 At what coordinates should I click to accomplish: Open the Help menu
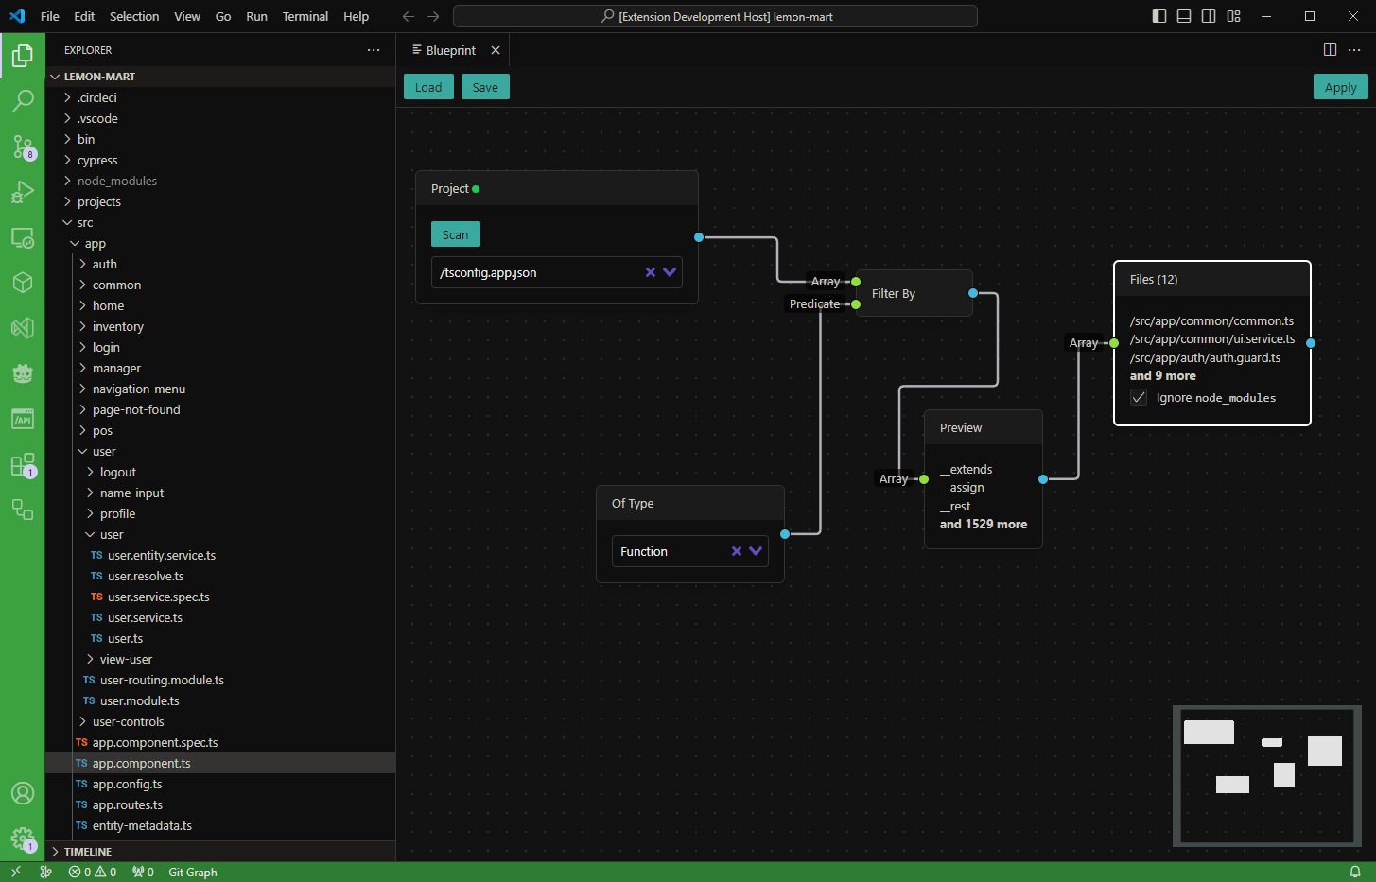pyautogui.click(x=356, y=16)
